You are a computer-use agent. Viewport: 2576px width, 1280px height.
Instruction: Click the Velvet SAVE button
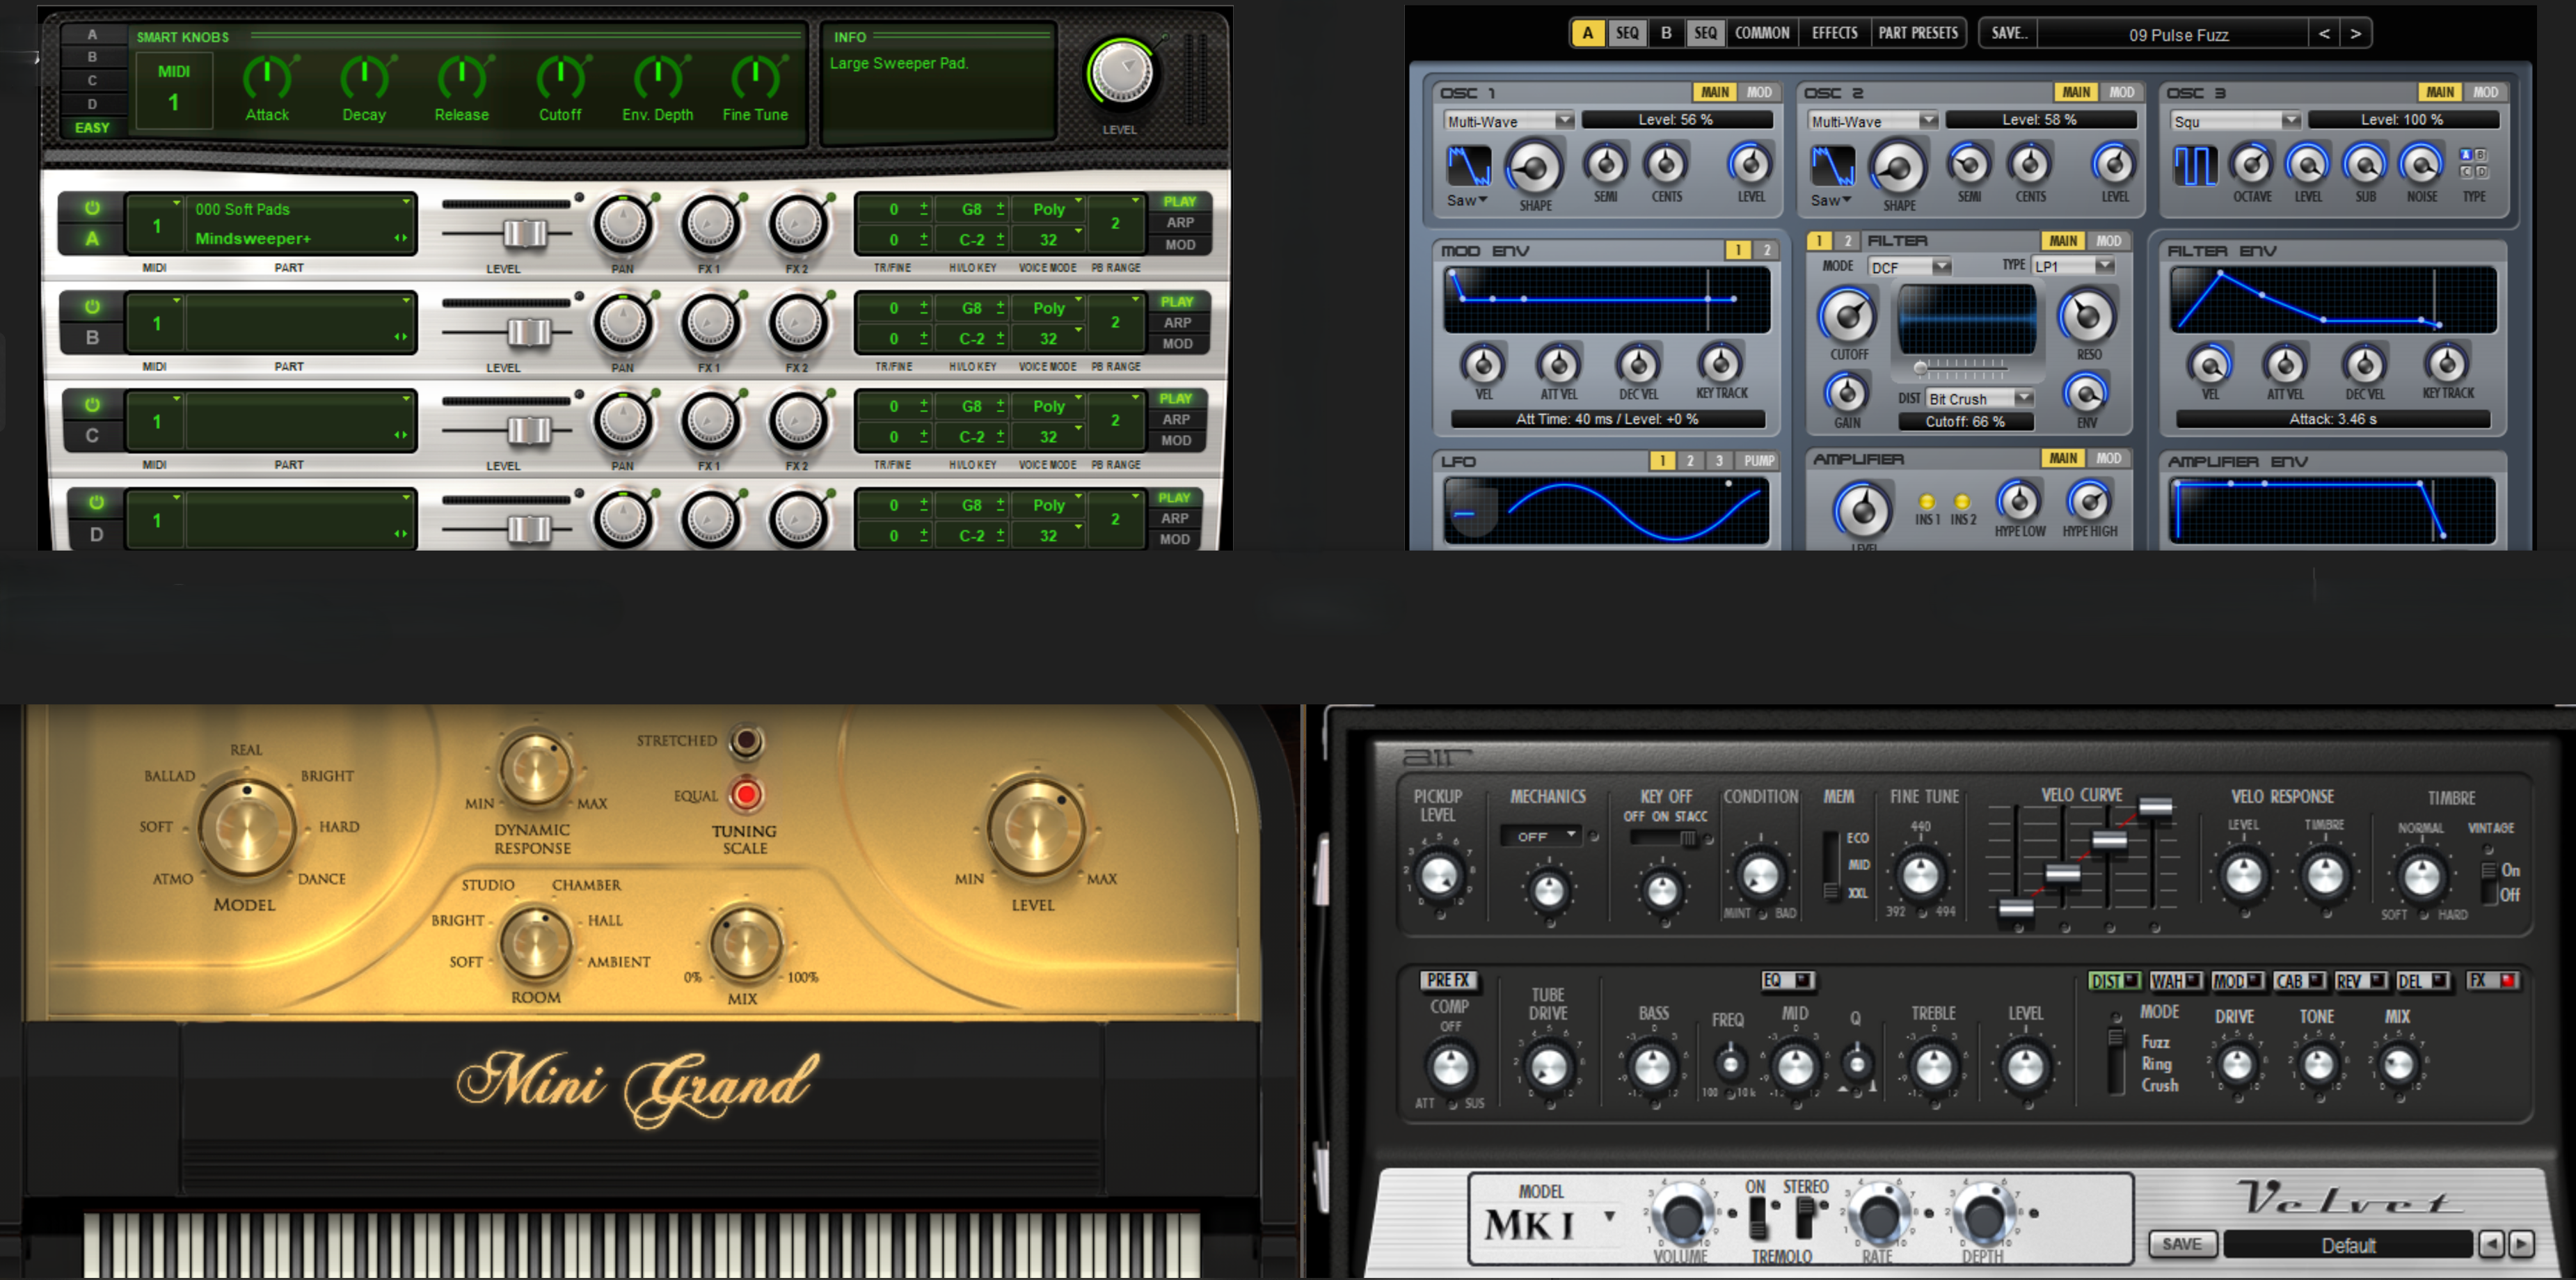point(2182,1244)
